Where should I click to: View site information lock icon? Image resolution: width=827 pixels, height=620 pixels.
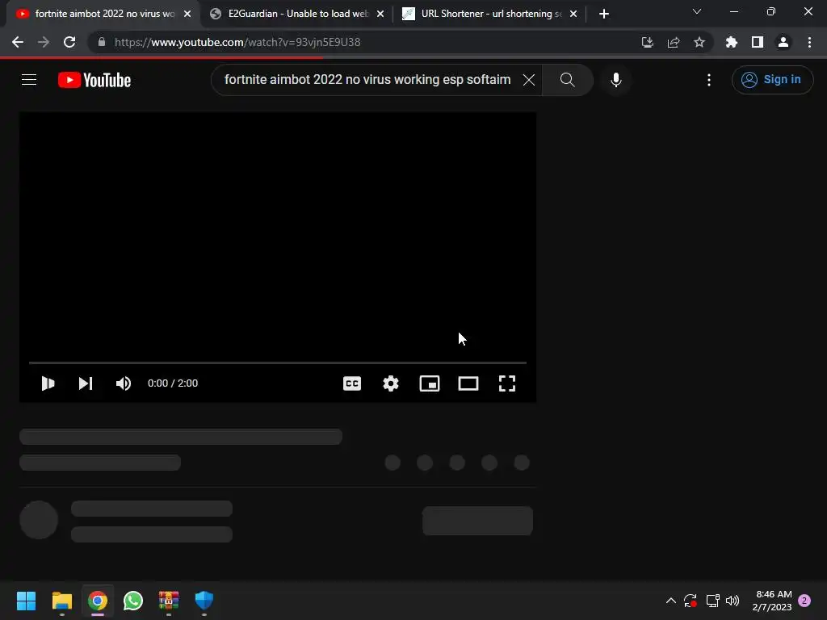coord(102,42)
